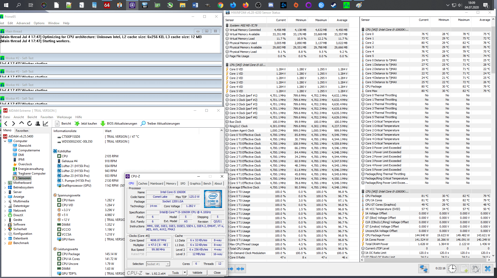Click the CPU-Z Validate button

coord(197,273)
